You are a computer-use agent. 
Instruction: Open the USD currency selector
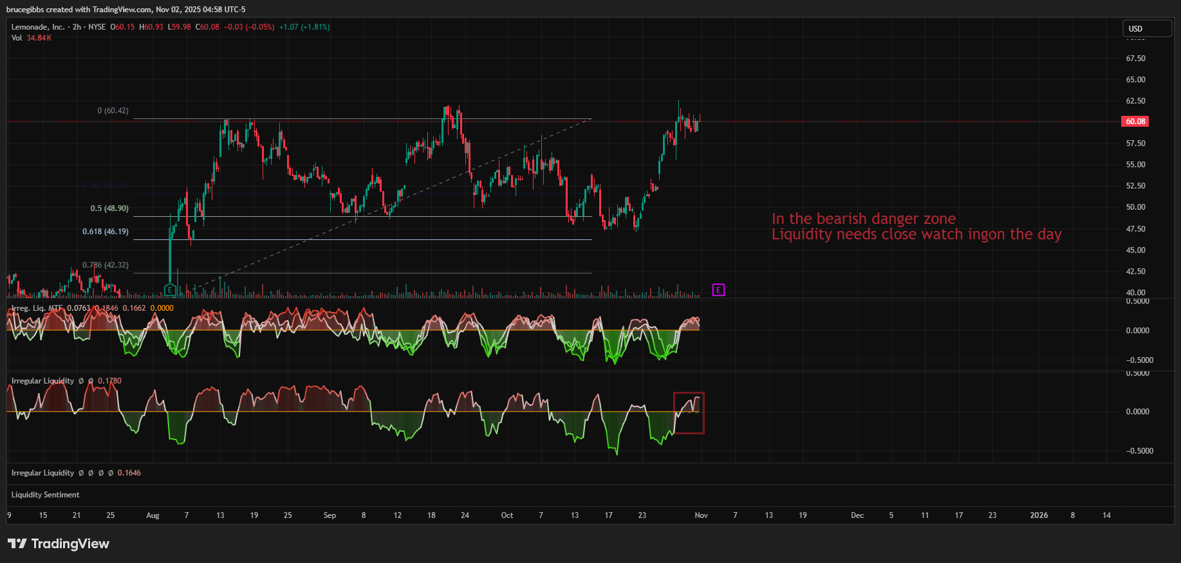(x=1147, y=29)
